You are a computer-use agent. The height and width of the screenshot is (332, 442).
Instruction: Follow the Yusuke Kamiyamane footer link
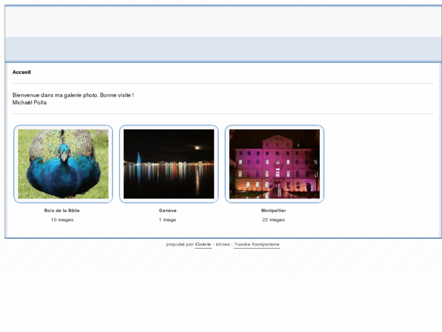(257, 244)
